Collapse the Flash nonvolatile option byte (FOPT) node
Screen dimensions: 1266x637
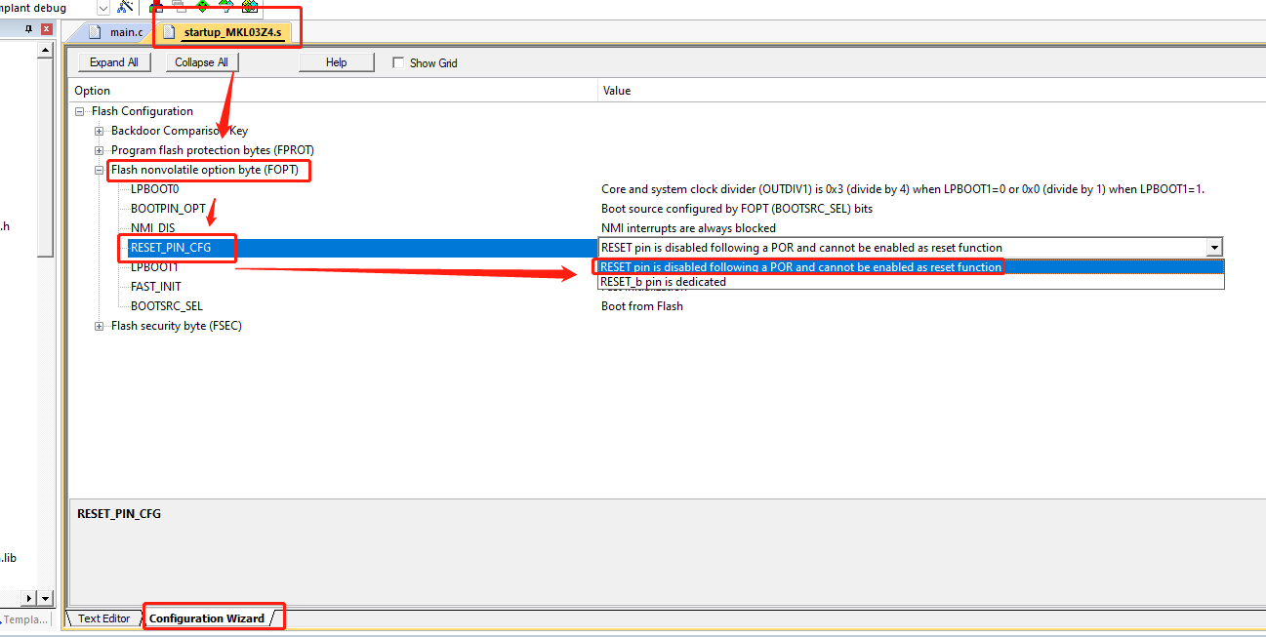(99, 170)
